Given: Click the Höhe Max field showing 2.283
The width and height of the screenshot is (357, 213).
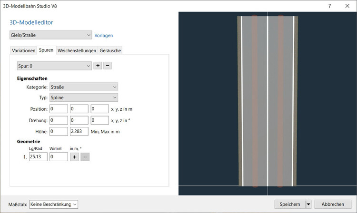Looking at the screenshot, I should (x=79, y=131).
